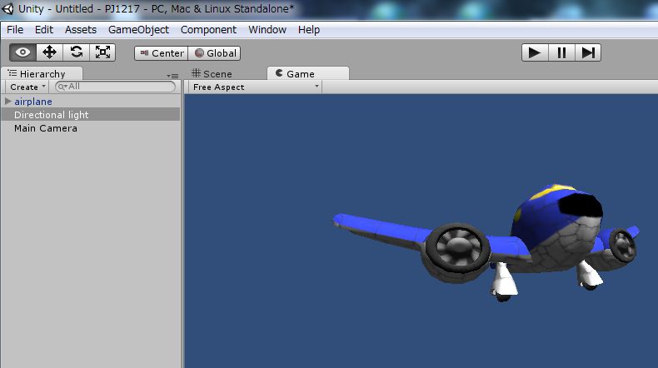Toggle Global coordinate handle mode

pos(216,52)
